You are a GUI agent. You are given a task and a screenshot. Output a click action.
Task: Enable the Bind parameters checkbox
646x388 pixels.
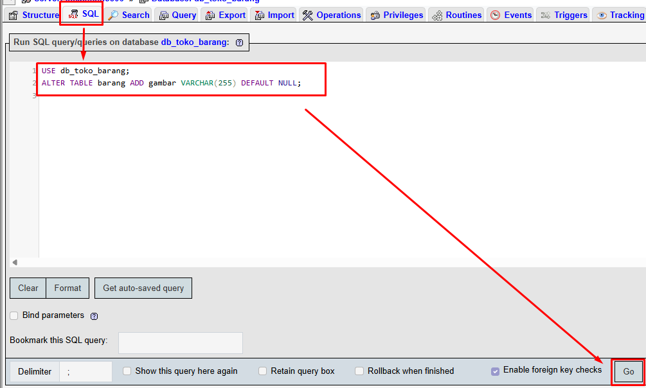coord(13,315)
